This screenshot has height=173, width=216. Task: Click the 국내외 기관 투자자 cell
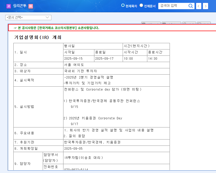tap(116, 71)
